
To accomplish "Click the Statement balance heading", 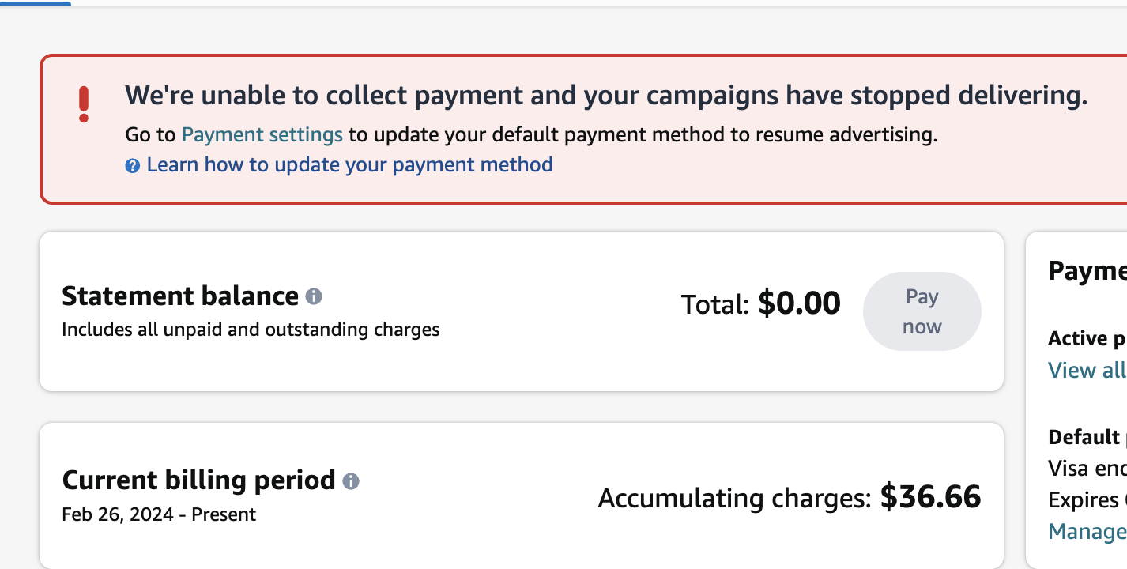I will (x=180, y=296).
